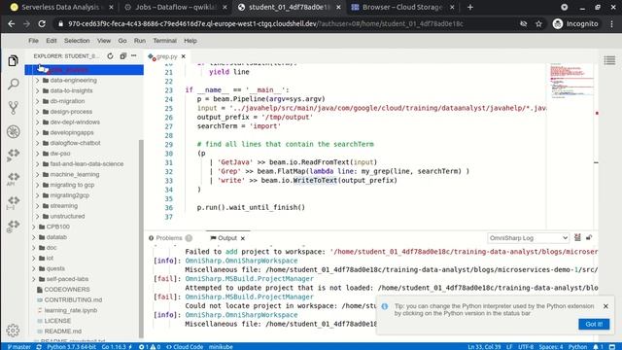The height and width of the screenshot is (350, 622).
Task: Switch to the Jobs – Dataflow browser tab
Action: coord(175,7)
